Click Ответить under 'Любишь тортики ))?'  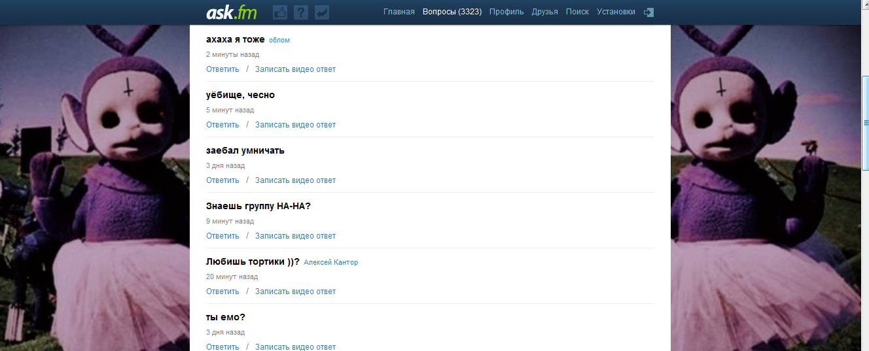click(x=222, y=292)
